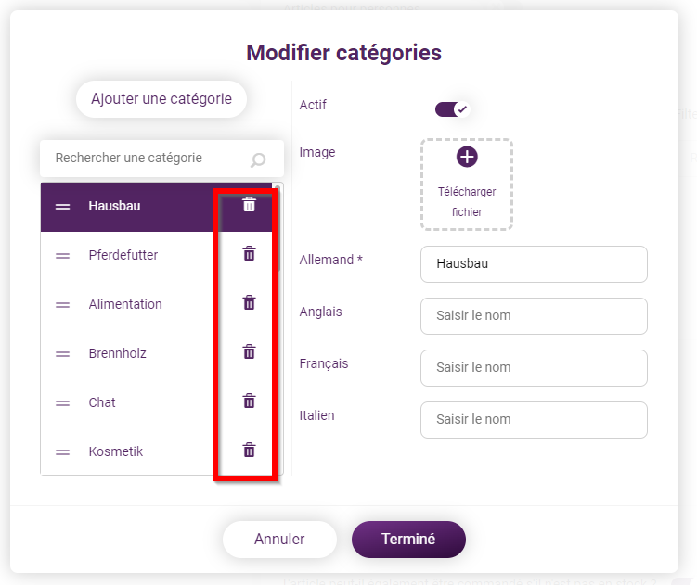Toggle the Actif switch off
This screenshot has width=697, height=585.
coord(452,109)
